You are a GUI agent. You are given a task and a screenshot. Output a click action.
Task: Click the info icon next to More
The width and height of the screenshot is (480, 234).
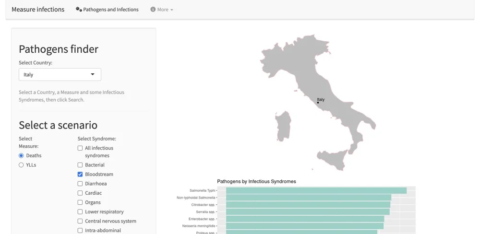coord(153,10)
